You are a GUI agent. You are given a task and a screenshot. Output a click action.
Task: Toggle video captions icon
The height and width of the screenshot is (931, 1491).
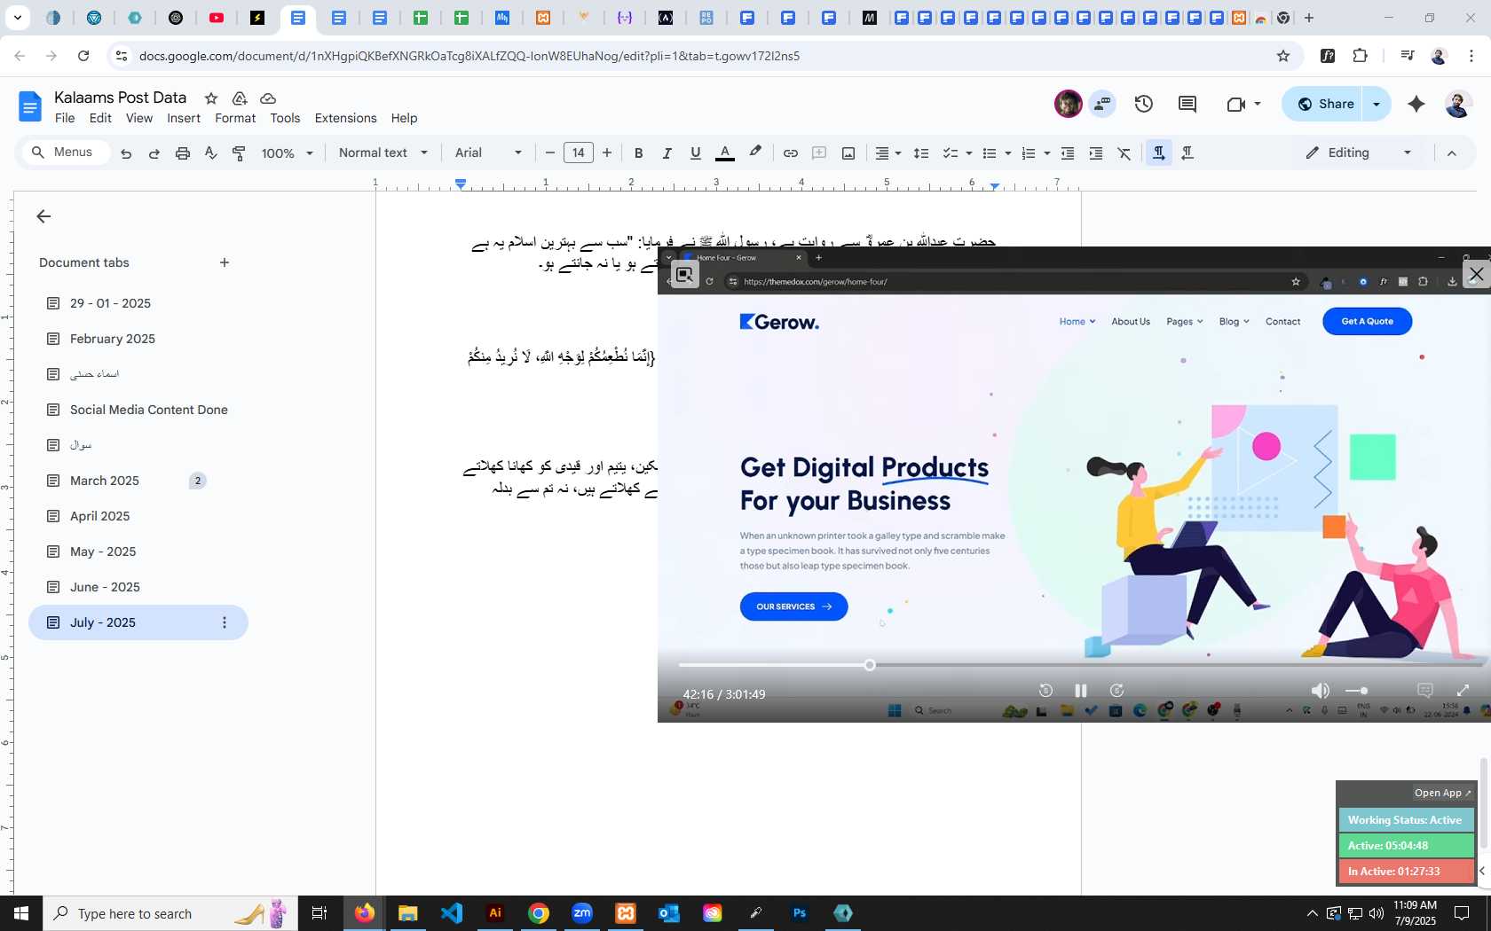tap(1425, 690)
